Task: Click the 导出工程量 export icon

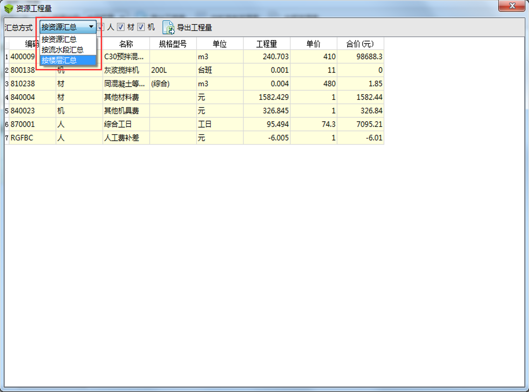Action: pyautogui.click(x=168, y=28)
